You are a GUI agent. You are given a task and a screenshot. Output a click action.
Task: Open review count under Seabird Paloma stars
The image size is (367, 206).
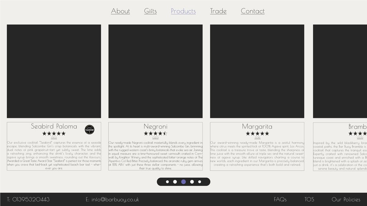[x=54, y=138]
